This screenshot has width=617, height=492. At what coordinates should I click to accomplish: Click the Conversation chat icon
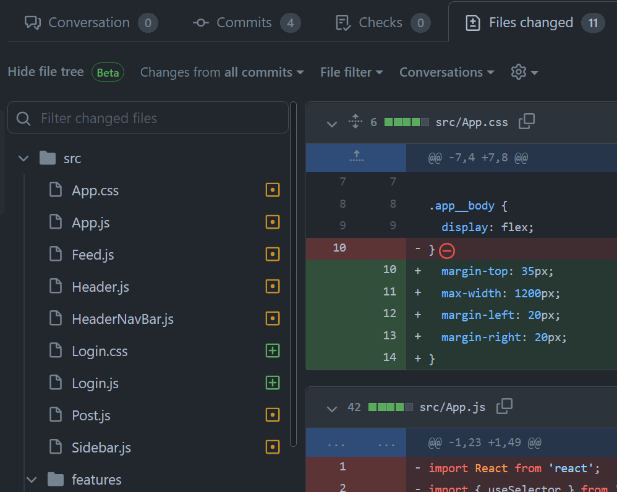33,23
